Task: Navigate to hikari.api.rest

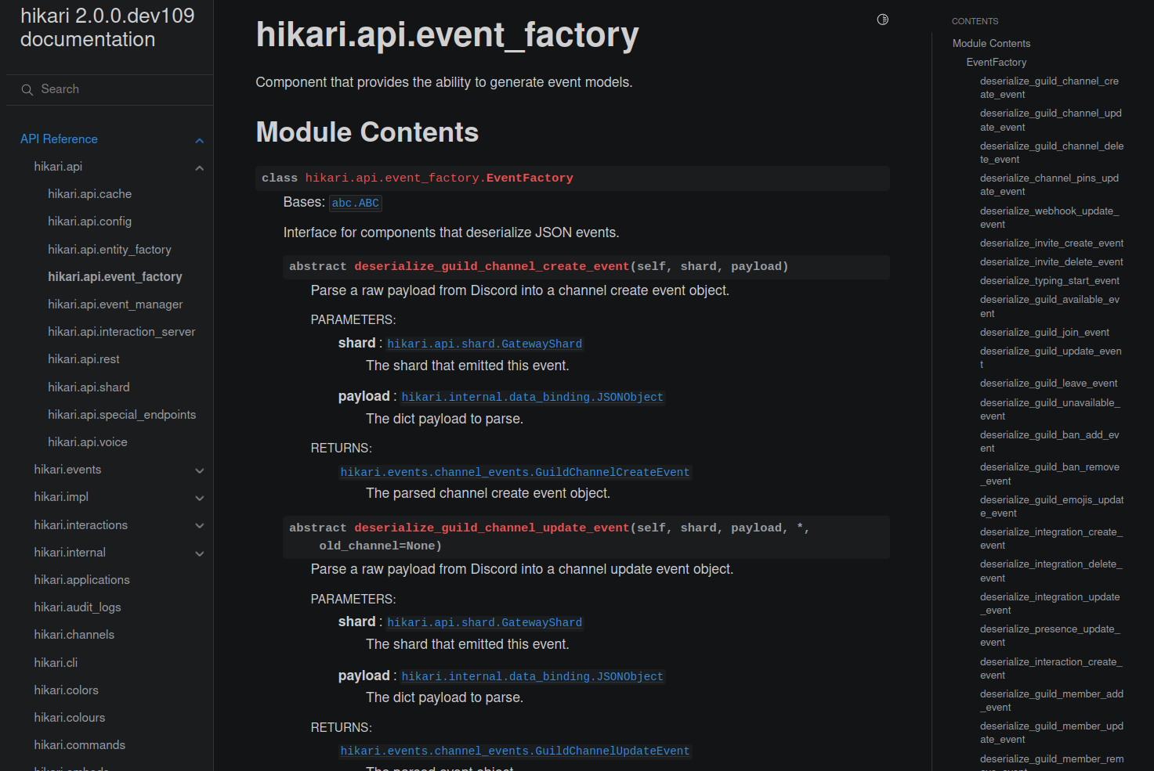Action: (83, 359)
